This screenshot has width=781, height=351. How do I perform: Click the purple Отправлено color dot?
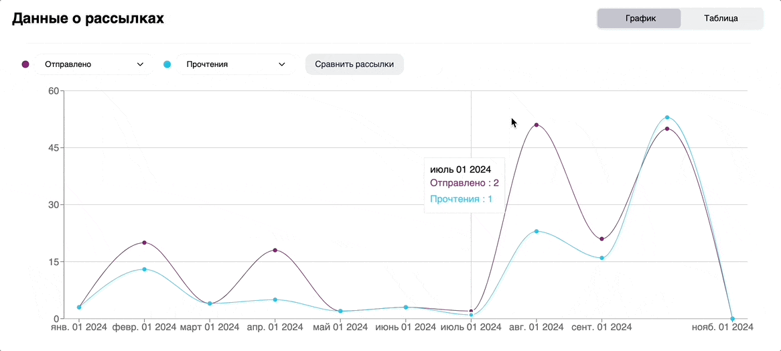coord(25,64)
